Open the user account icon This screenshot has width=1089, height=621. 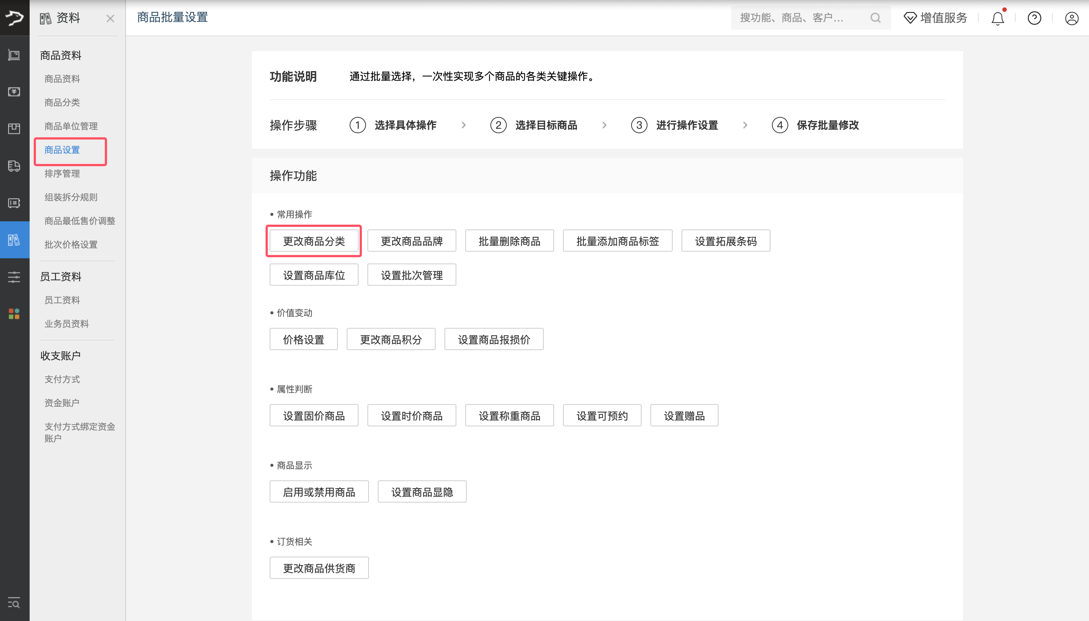tap(1072, 19)
